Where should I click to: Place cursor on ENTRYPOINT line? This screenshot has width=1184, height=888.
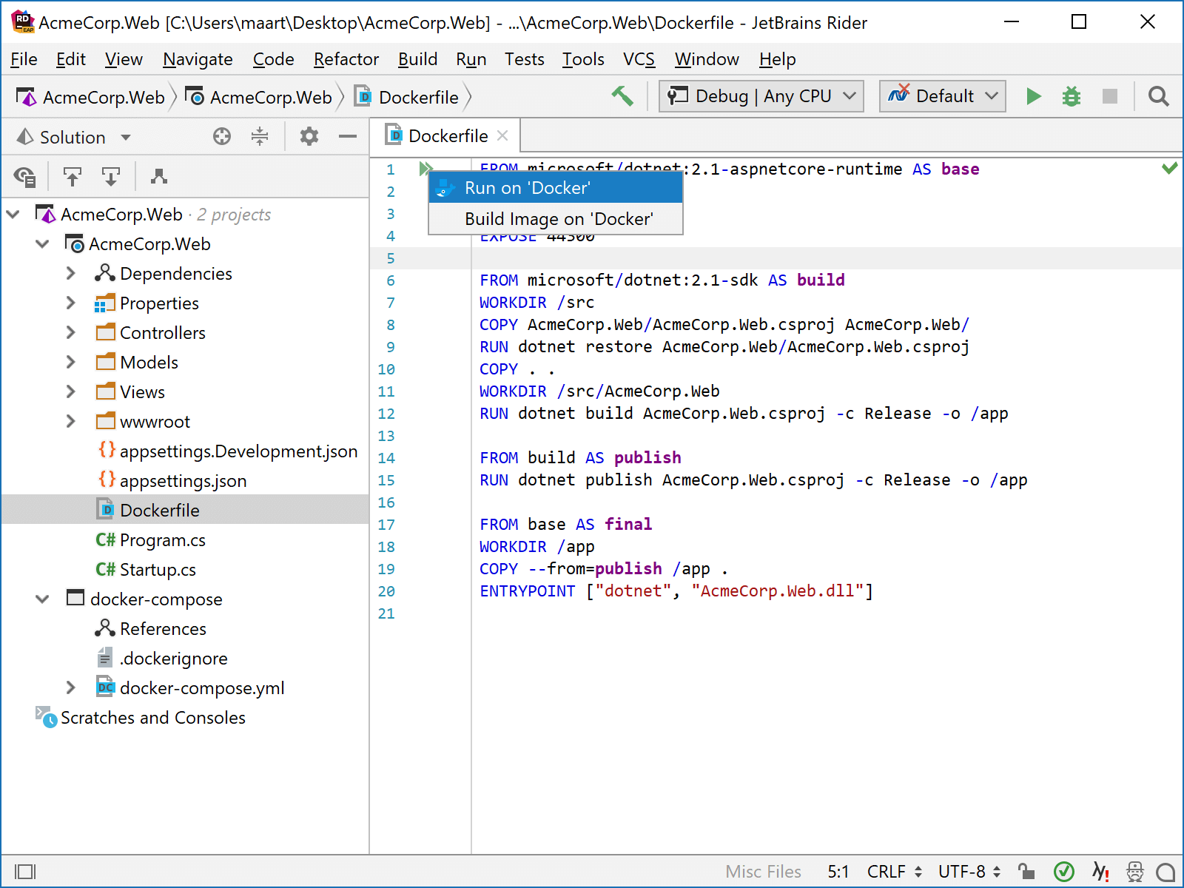point(676,591)
